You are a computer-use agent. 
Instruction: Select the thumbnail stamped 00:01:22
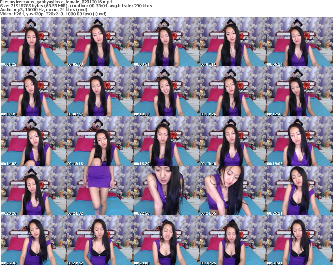34,41
